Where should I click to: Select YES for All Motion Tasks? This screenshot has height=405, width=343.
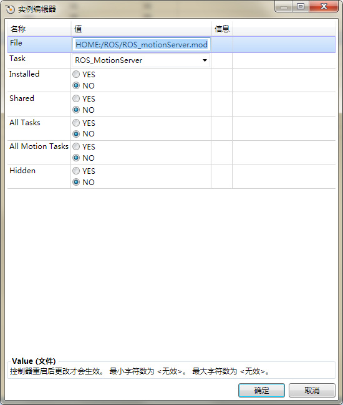(x=76, y=146)
